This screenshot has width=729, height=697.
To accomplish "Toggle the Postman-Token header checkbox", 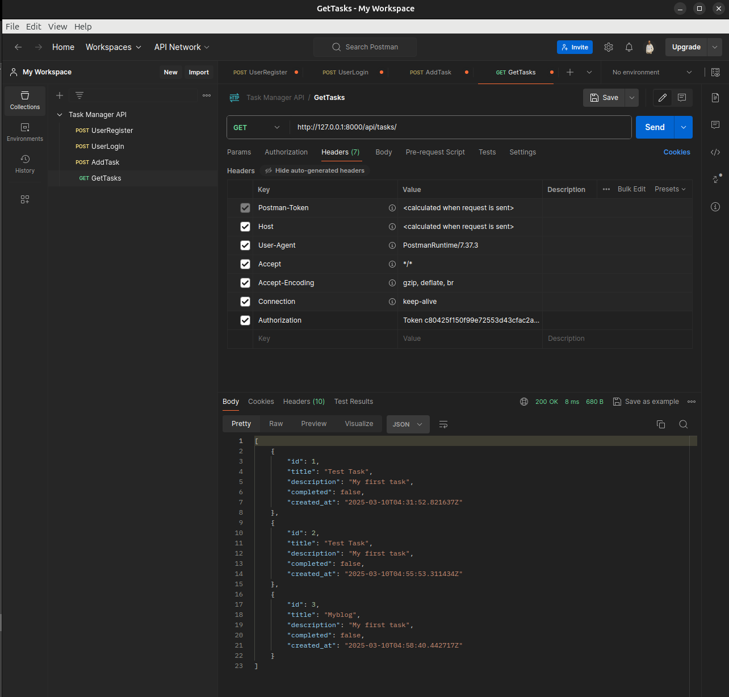I will [245, 208].
